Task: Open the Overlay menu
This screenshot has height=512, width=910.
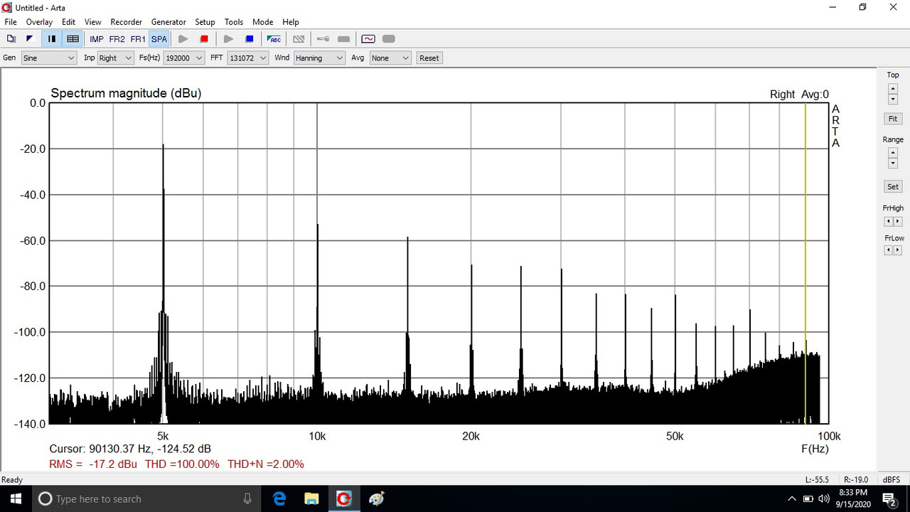Action: tap(39, 22)
